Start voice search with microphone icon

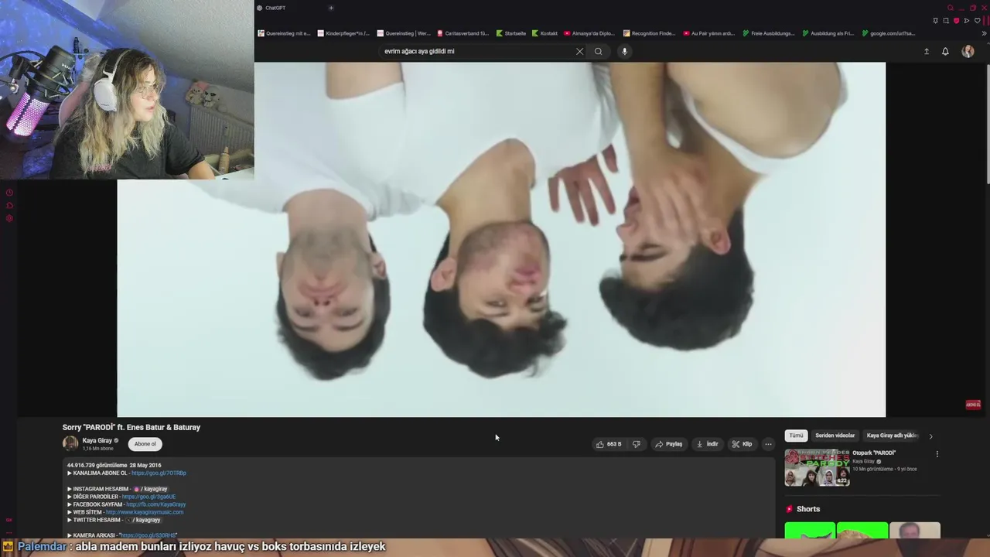coord(624,52)
